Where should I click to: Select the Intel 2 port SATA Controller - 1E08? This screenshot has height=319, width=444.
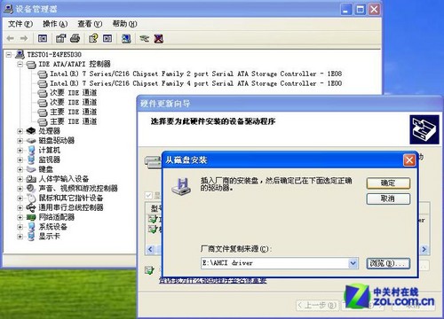click(195, 74)
